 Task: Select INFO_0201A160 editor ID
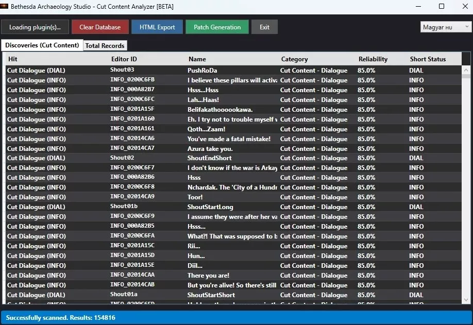pos(132,118)
